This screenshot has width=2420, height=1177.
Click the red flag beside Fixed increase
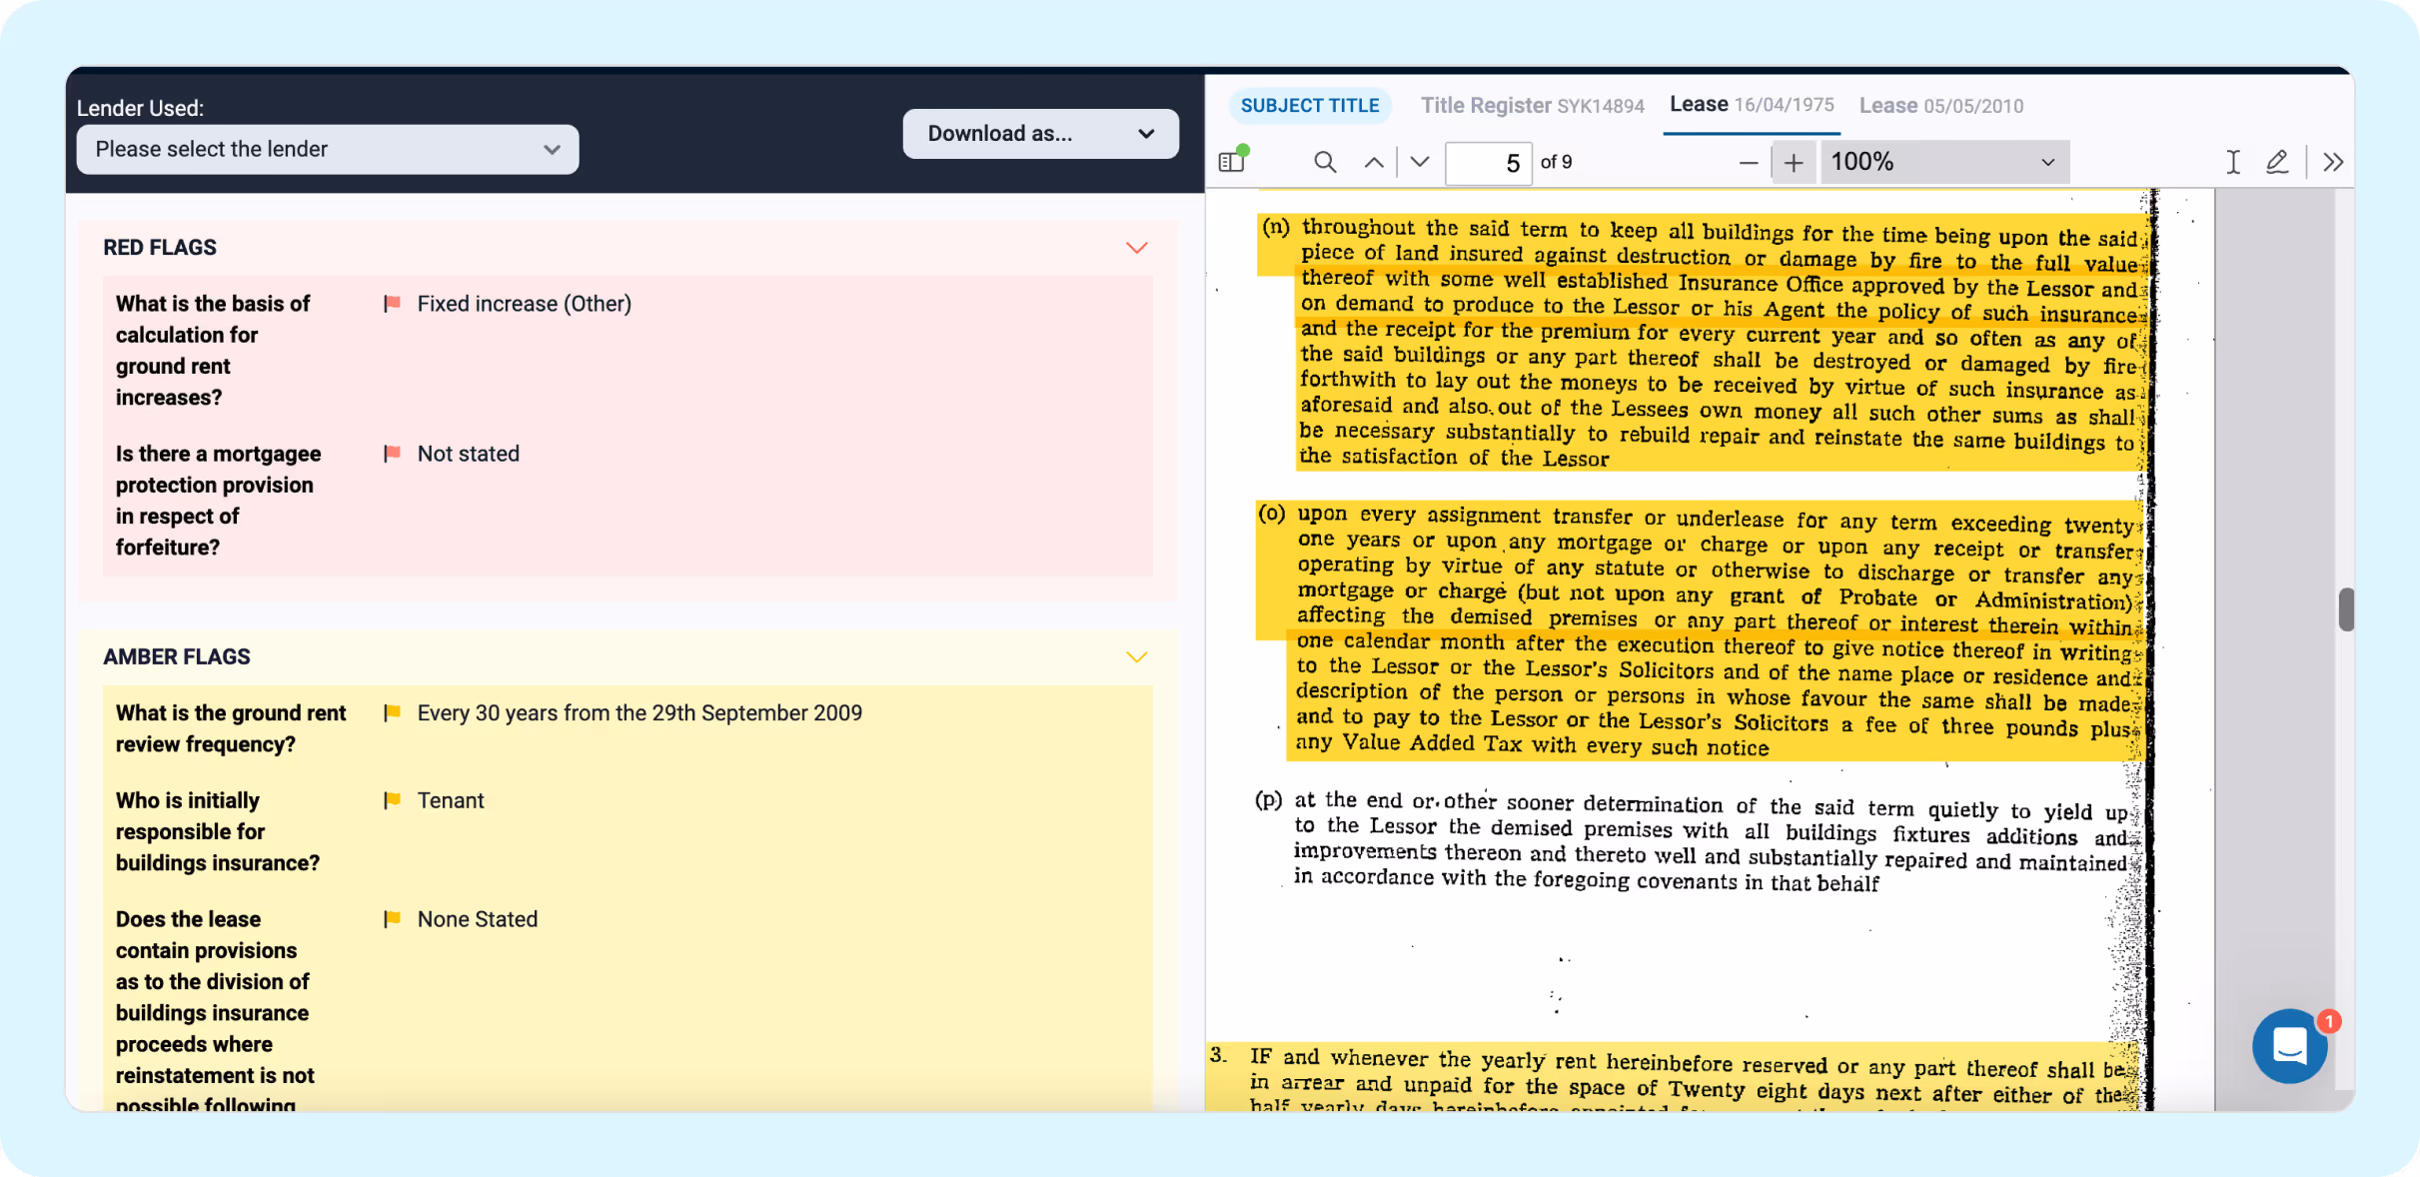[393, 304]
